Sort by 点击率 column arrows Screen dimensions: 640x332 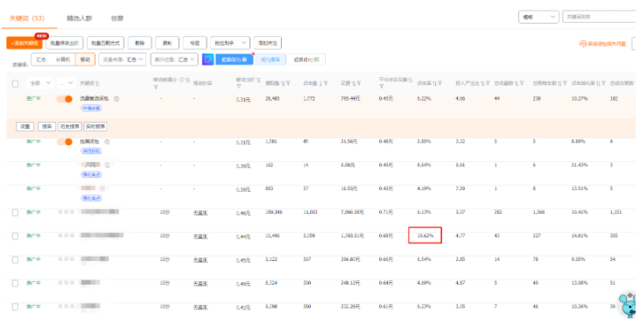pyautogui.click(x=434, y=83)
